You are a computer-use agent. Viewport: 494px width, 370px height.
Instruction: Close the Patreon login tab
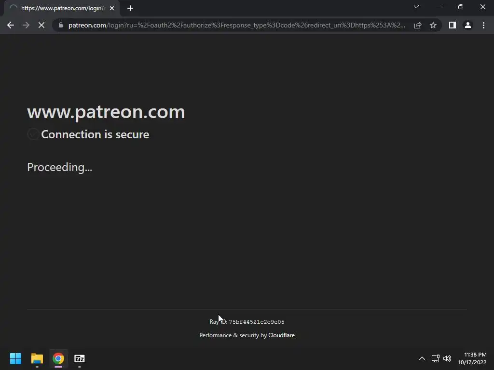coord(112,8)
